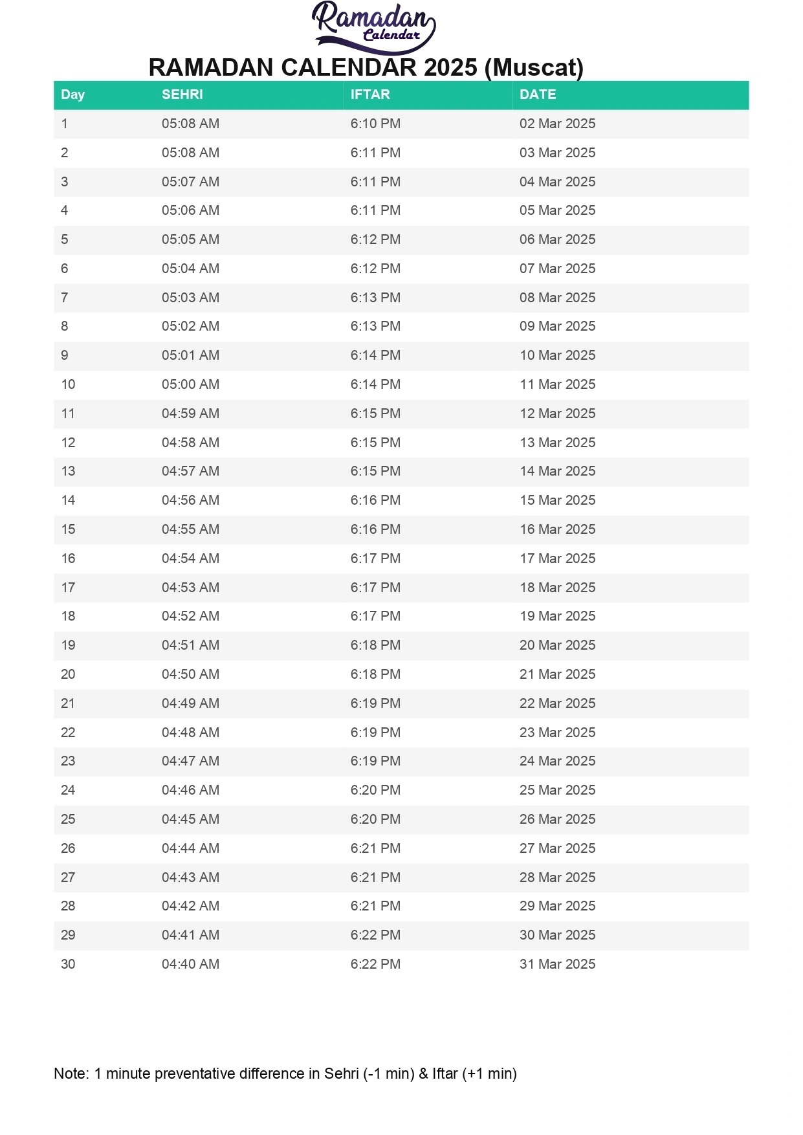Select the SEHRI column header
This screenshot has width=803, height=1135.
point(182,94)
